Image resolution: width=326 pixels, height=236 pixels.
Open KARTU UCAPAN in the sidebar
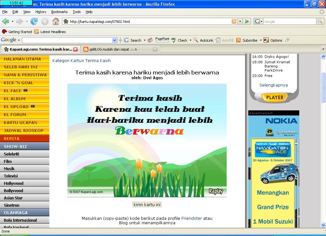(x=25, y=122)
